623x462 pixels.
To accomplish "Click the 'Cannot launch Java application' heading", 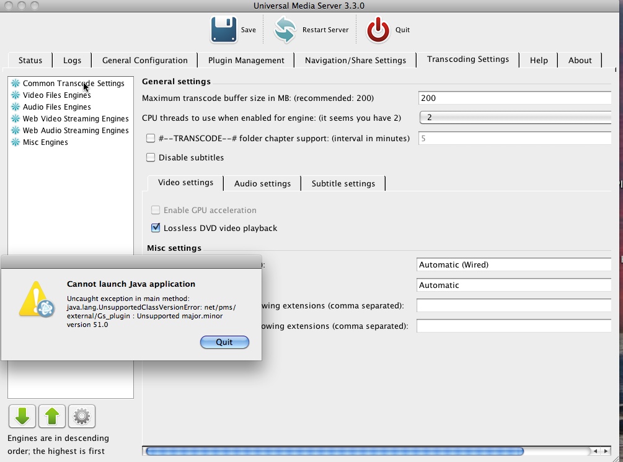I will [131, 284].
